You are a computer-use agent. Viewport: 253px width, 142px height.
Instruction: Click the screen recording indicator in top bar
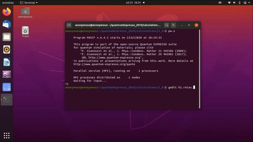tap(220, 3)
